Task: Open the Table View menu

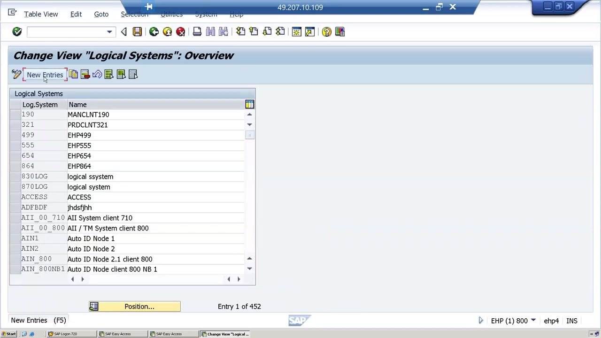Action: 41,14
